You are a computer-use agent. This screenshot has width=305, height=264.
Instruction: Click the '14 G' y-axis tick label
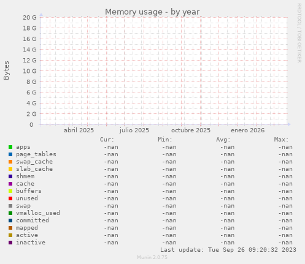[29, 50]
